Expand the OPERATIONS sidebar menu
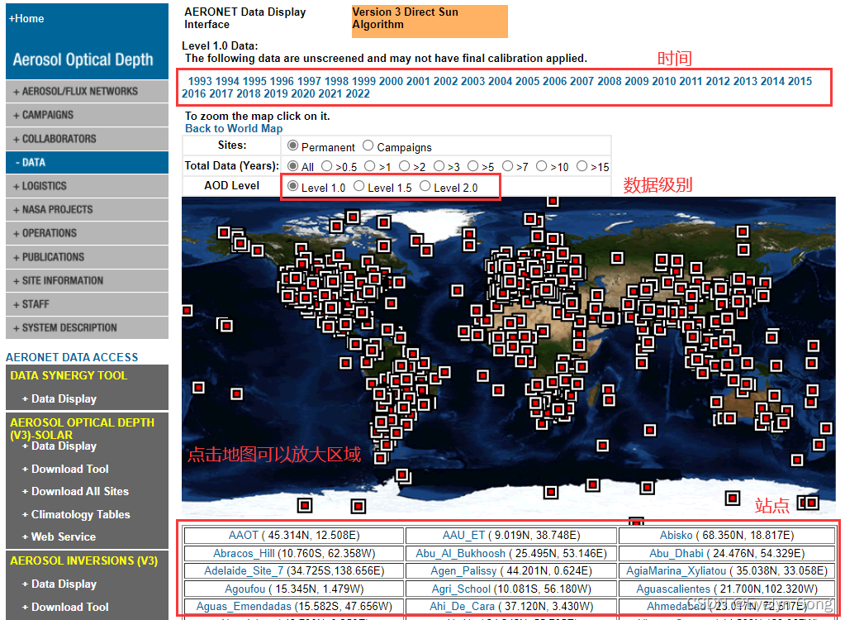Image resolution: width=845 pixels, height=620 pixels. pos(87,233)
